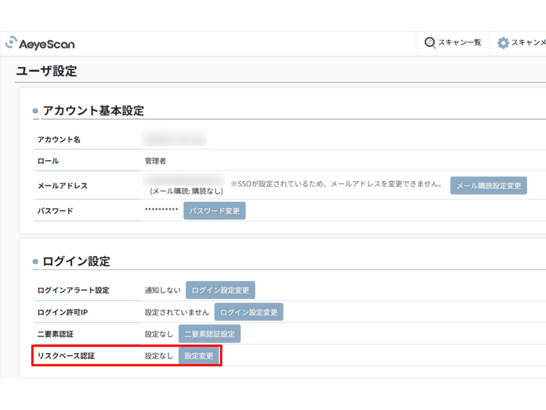
Task: Open ログイン設定変更 for ログイン許可IP
Action: tap(249, 311)
